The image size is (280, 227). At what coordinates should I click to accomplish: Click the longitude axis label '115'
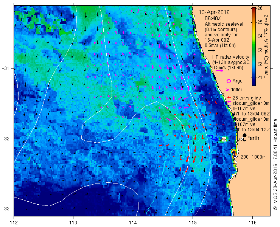click(x=193, y=222)
